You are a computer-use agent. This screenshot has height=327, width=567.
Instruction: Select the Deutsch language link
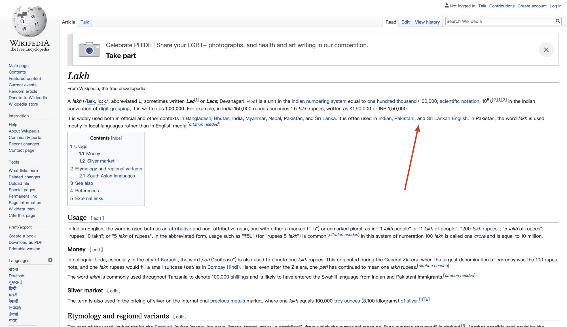pyautogui.click(x=16, y=276)
